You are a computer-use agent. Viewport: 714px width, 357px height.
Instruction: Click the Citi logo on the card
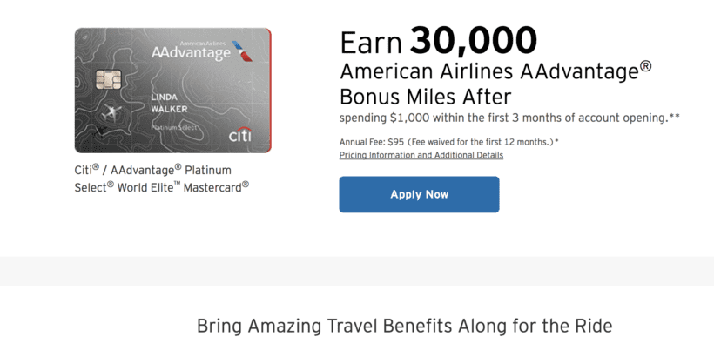(x=240, y=134)
